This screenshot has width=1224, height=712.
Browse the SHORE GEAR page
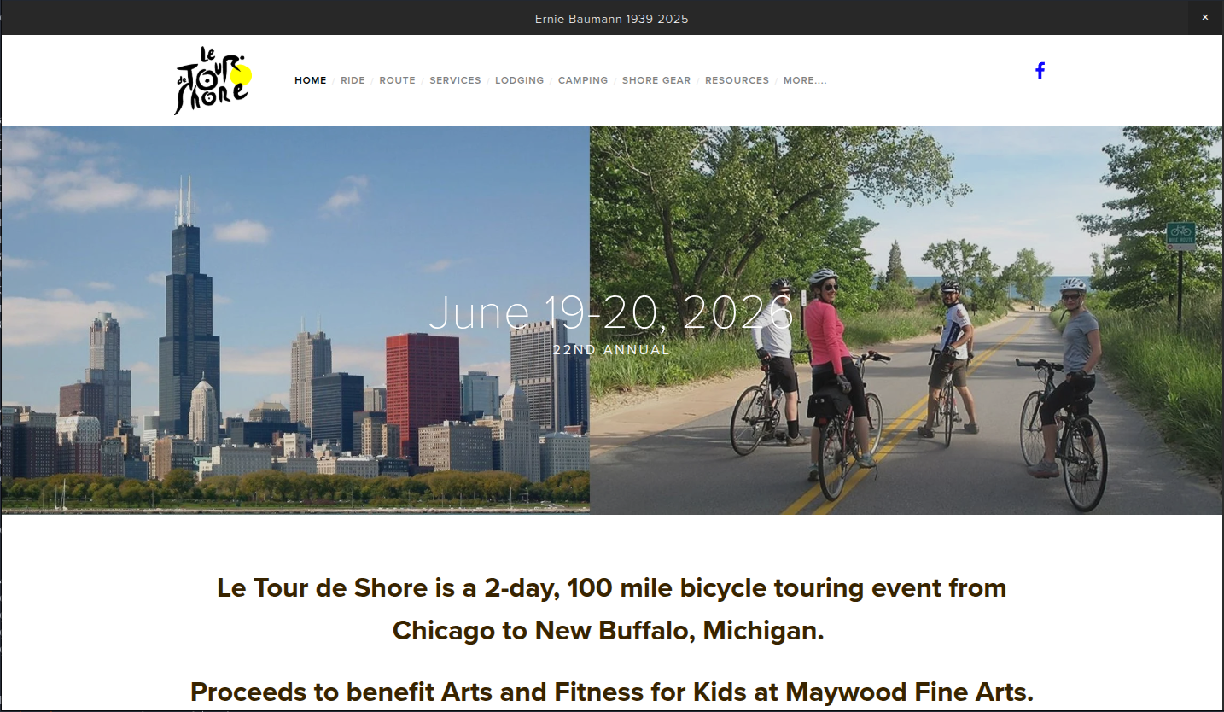[656, 80]
